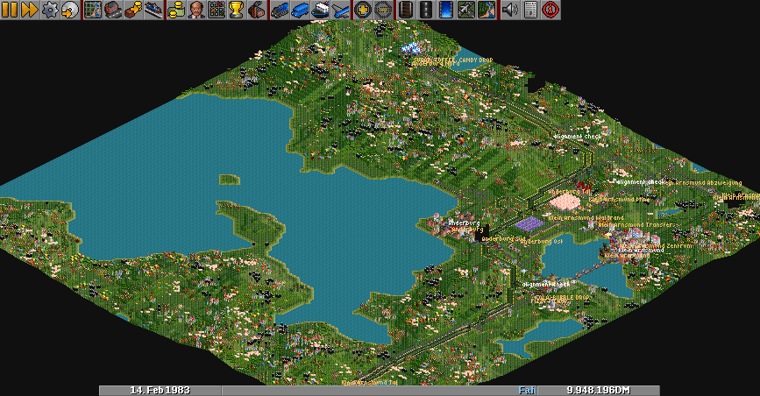Click the Klein Arnsmund Mine station label

click(x=619, y=199)
